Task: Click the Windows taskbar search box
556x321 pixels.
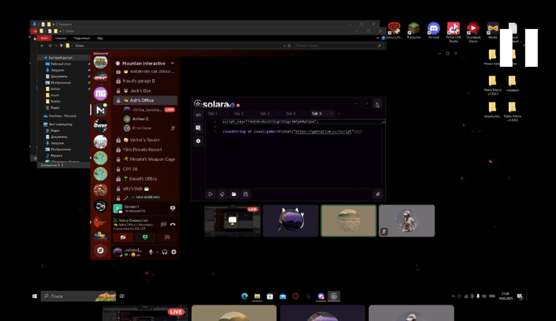Action: tap(79, 296)
